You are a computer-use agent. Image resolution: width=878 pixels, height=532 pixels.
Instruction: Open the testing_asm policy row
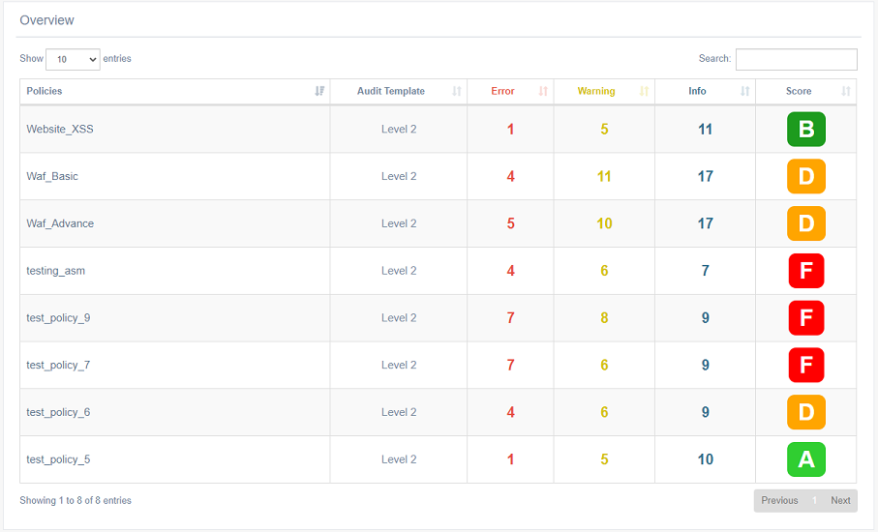56,271
